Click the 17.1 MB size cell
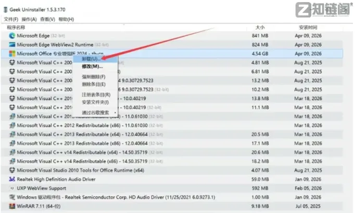355x213 pixels. coord(260,143)
